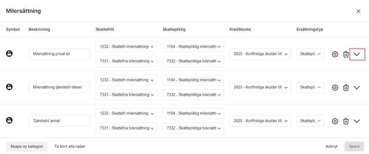This screenshot has height=154, width=369.
Task: Click car symbol of Milersättning privat bil
Action: (x=9, y=54)
